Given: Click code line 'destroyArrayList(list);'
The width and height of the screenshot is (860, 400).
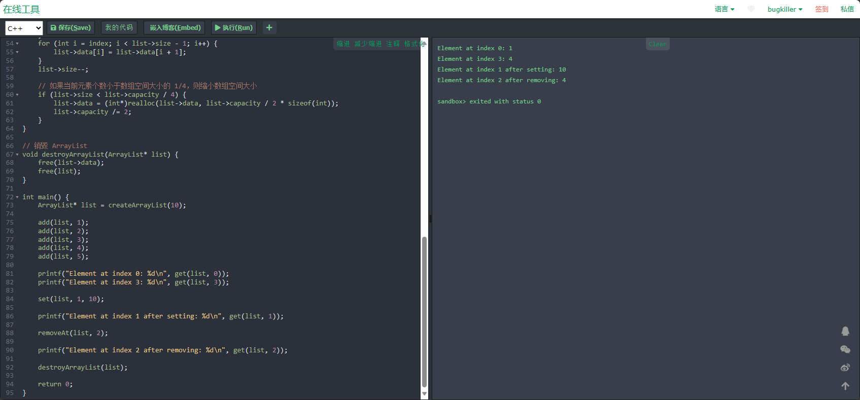Looking at the screenshot, I should tap(83, 368).
